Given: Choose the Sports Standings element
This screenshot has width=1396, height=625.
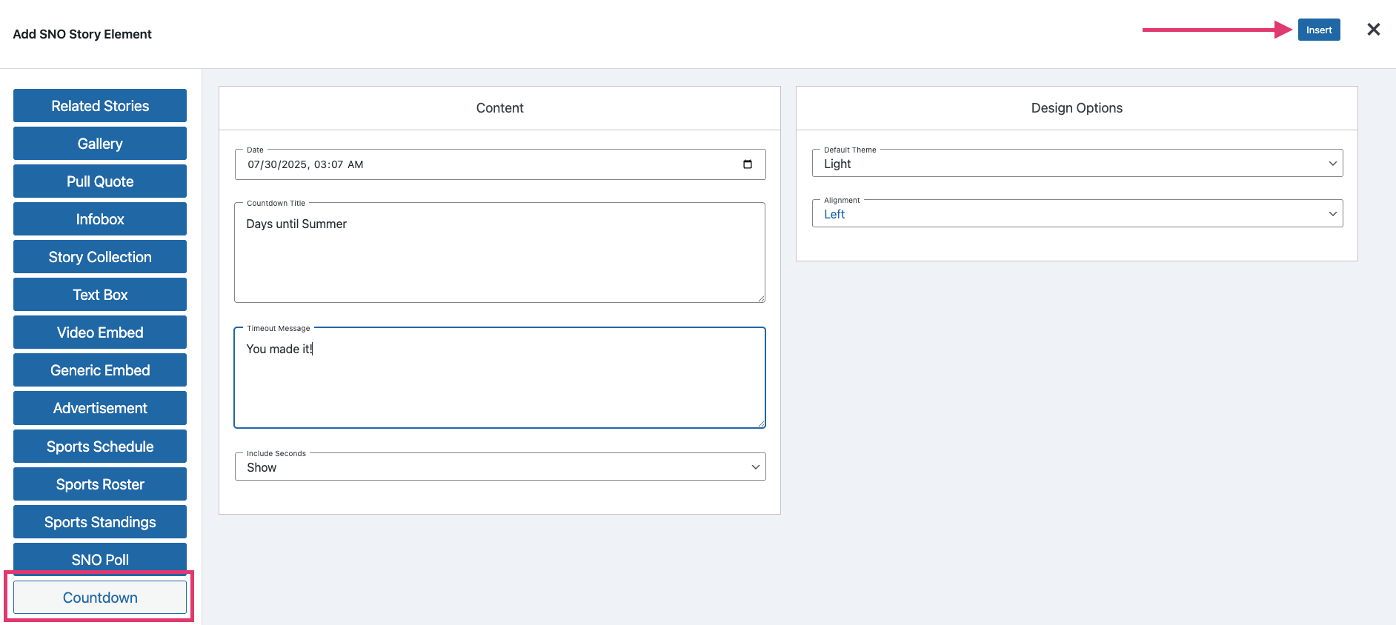Looking at the screenshot, I should (100, 522).
